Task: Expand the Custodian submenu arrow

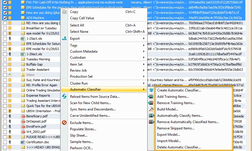Action: tap(144, 58)
